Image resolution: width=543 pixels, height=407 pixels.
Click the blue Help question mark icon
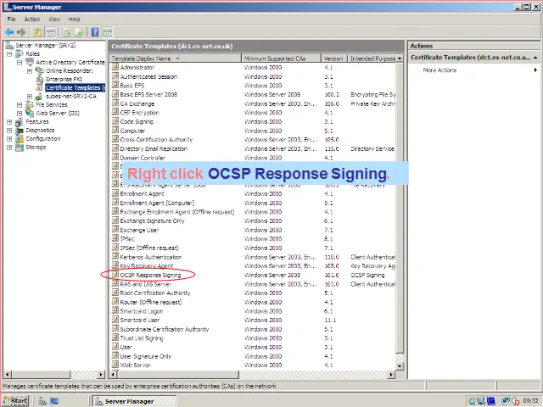(x=95, y=32)
